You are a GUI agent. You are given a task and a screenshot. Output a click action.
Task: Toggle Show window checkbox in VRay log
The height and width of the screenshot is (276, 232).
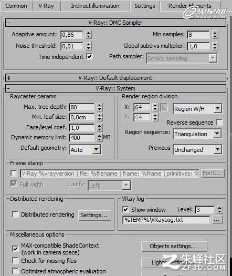(x=125, y=209)
